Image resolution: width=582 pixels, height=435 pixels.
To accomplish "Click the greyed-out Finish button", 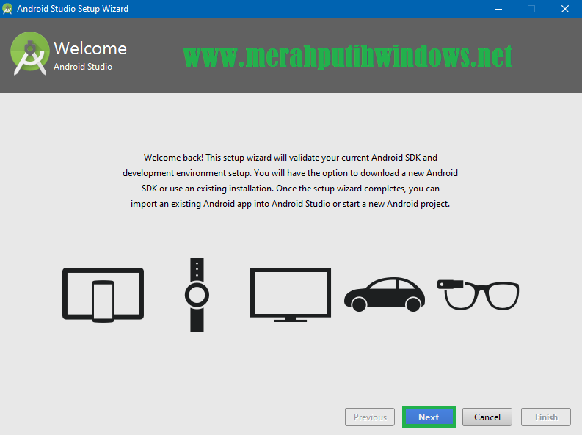I will click(x=546, y=417).
